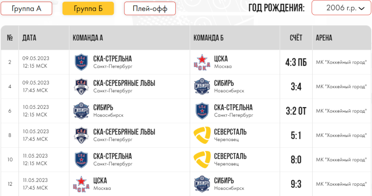Click Severstal logo in match 10 row
The image size is (372, 196).
tap(202, 160)
